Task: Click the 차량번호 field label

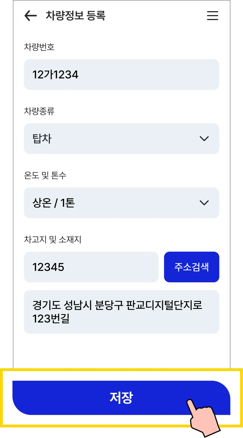Action: click(39, 47)
